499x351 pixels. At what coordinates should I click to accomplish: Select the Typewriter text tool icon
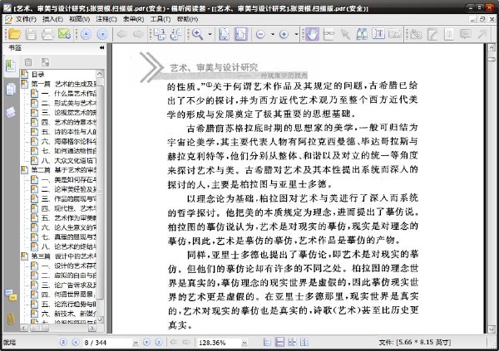(378, 34)
